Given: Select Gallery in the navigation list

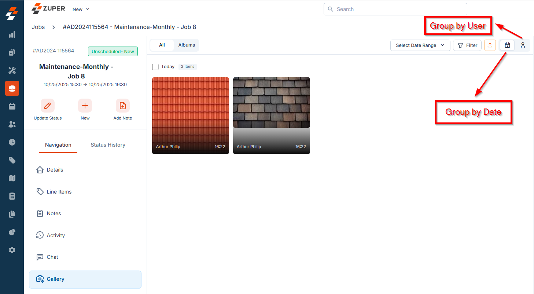Looking at the screenshot, I should click(x=85, y=279).
